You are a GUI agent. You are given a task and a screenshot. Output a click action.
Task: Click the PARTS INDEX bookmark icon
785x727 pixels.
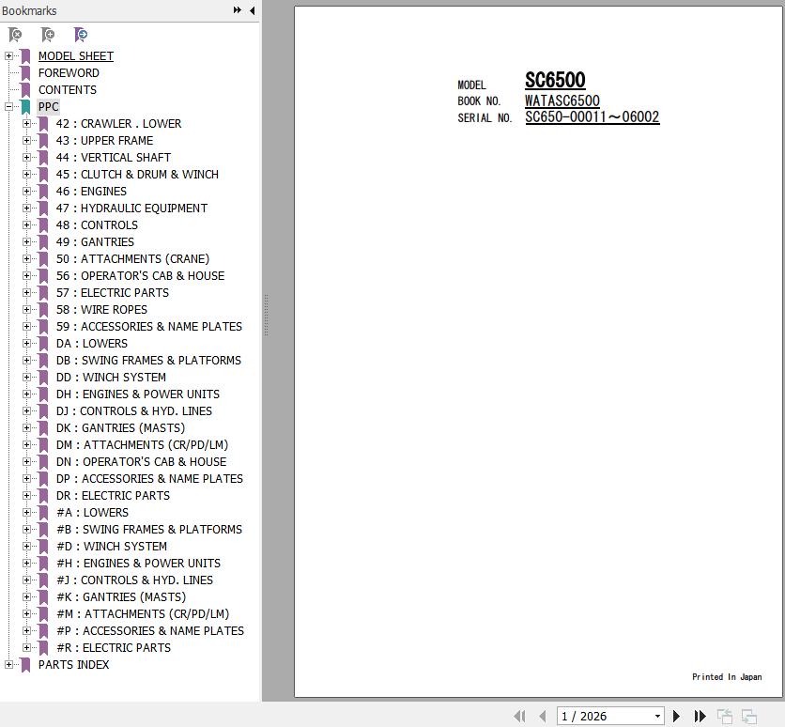click(25, 664)
